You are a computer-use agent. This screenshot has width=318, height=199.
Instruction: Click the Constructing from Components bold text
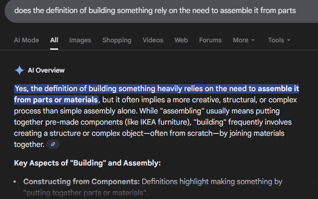click(x=81, y=181)
